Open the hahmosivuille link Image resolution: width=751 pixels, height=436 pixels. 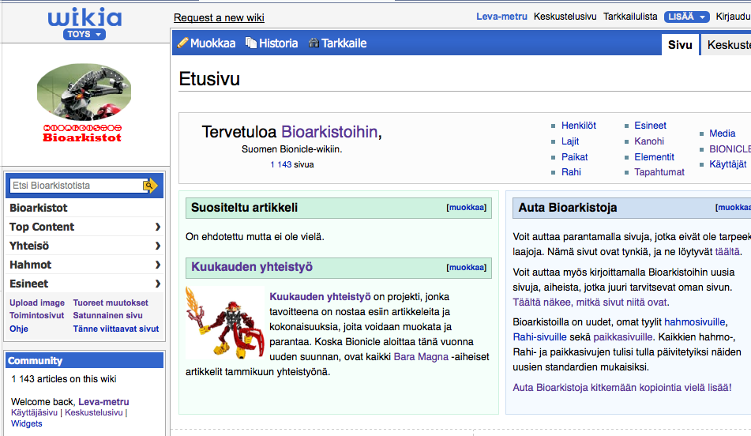(x=694, y=322)
